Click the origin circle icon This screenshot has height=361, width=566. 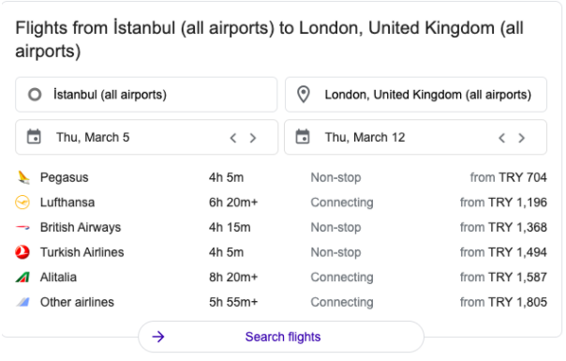tap(35, 95)
